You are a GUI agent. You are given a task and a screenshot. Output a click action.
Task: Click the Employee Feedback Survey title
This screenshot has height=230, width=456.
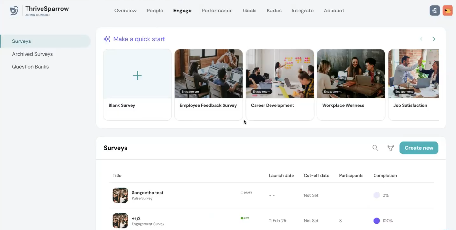click(208, 105)
